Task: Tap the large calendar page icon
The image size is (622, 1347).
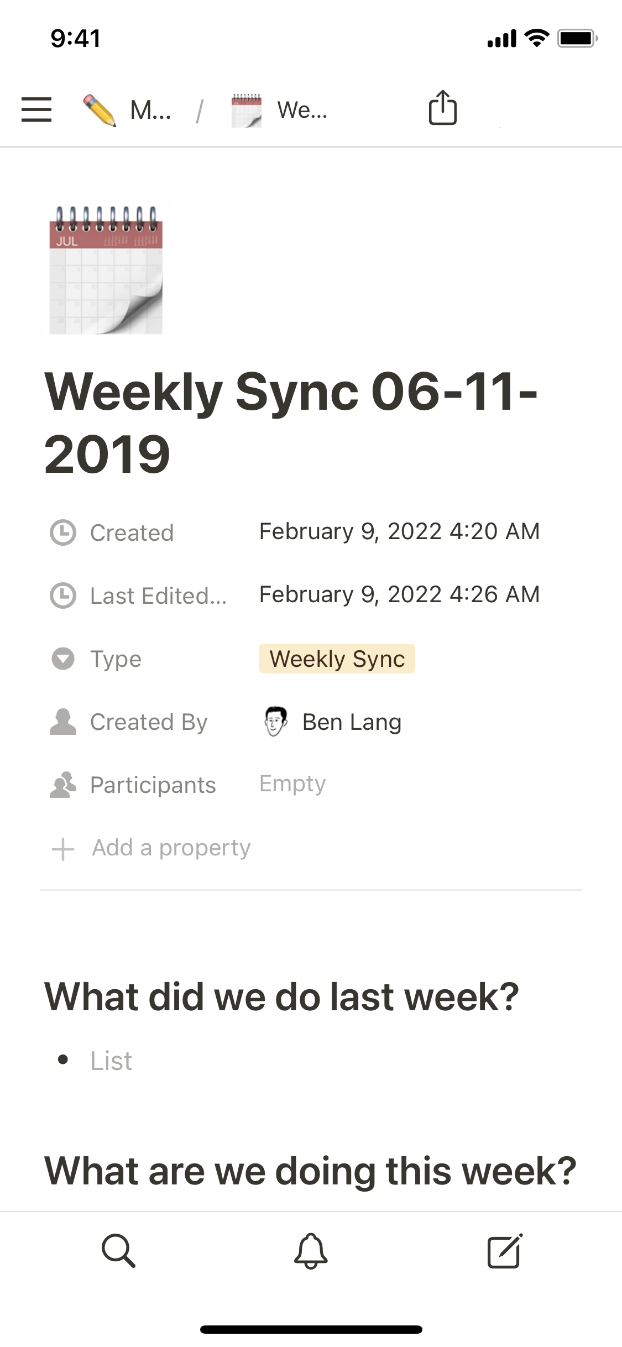Action: pyautogui.click(x=106, y=270)
